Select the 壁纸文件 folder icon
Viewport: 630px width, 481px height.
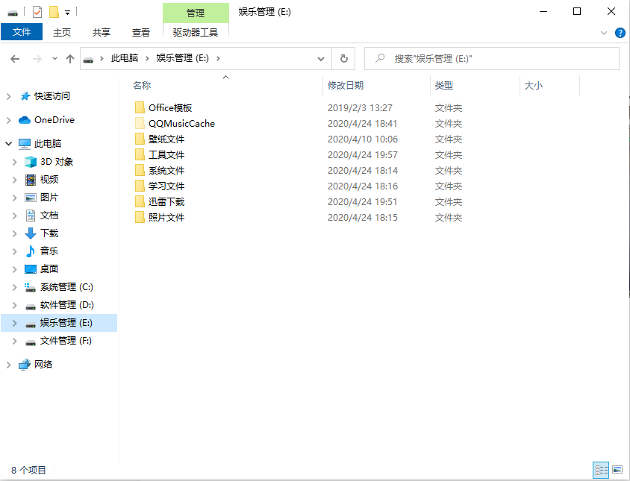click(x=140, y=139)
